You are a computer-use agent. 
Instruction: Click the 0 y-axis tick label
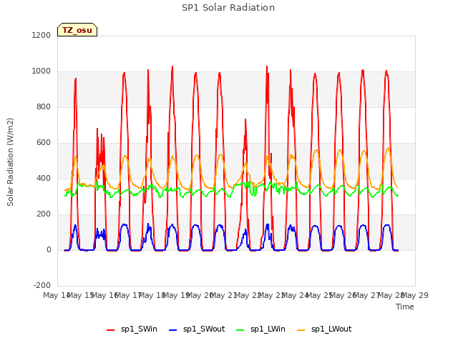(x=49, y=249)
